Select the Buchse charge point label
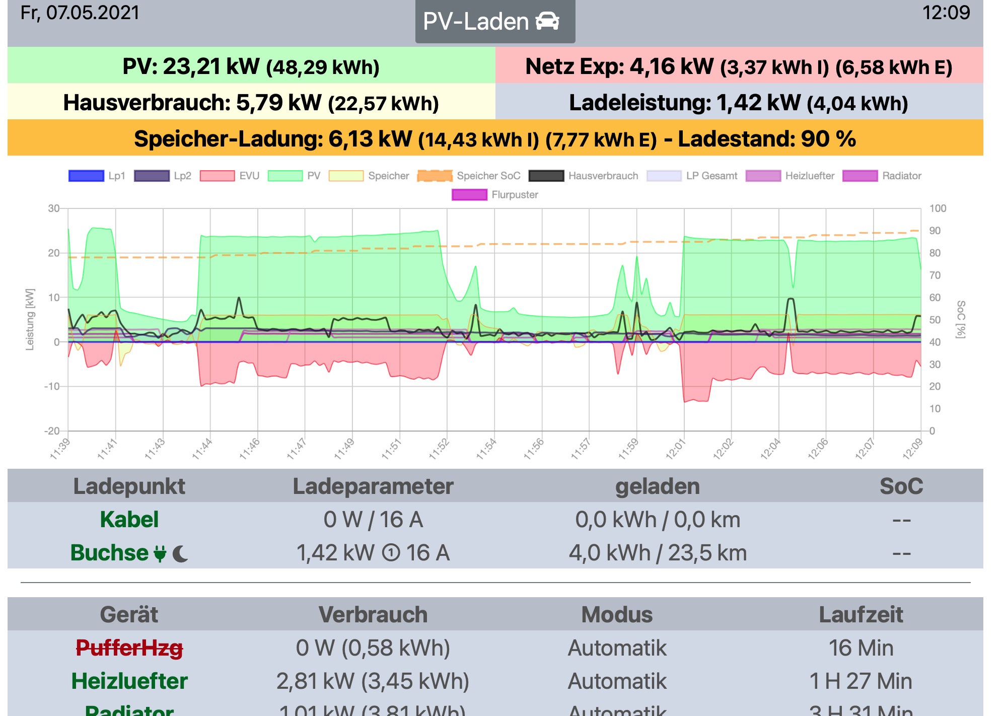The width and height of the screenshot is (1005, 716). click(x=109, y=553)
